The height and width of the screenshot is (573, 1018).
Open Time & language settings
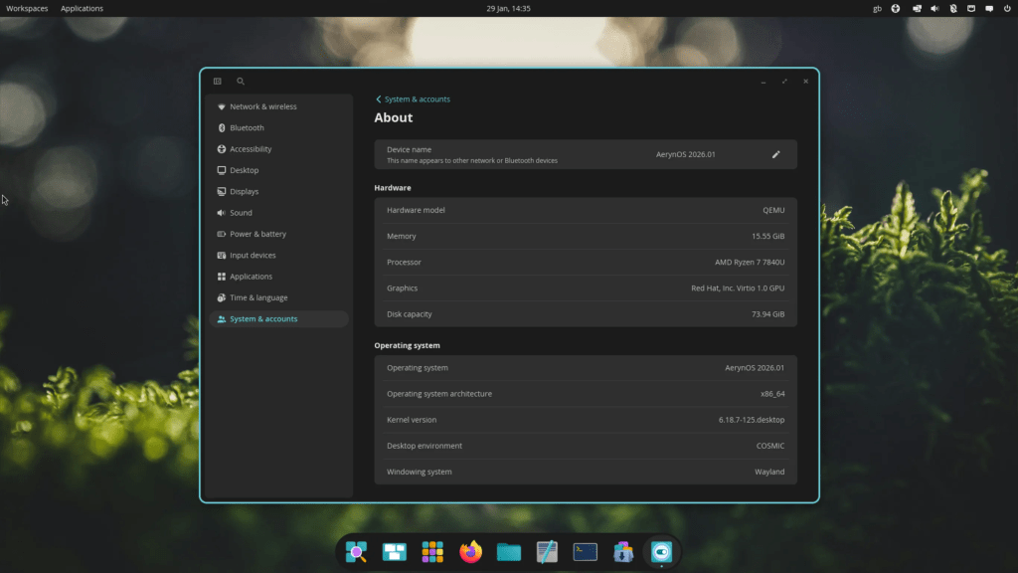(x=256, y=297)
